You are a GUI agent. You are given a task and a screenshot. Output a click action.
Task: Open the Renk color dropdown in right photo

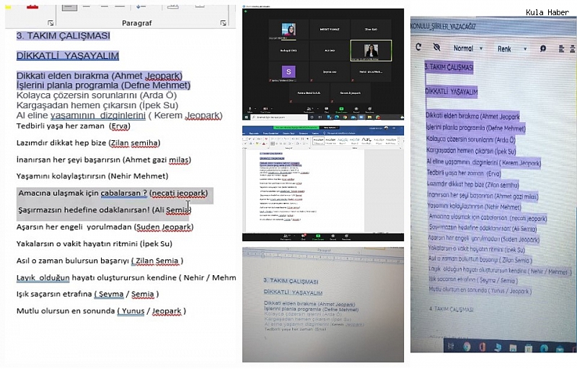click(512, 48)
